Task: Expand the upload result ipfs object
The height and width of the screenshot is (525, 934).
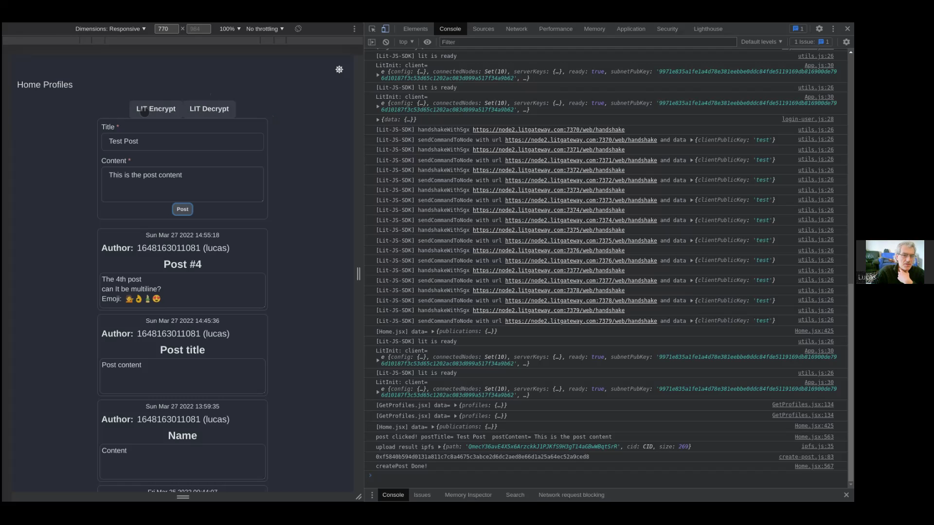Action: [x=439, y=447]
